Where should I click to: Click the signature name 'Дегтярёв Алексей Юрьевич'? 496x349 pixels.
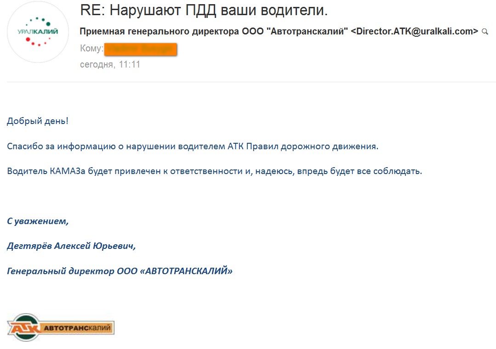[71, 246]
